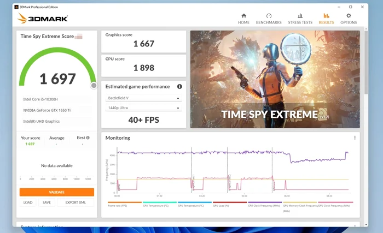
Task: Click the green Your score 1 697 value
Action: click(x=30, y=144)
